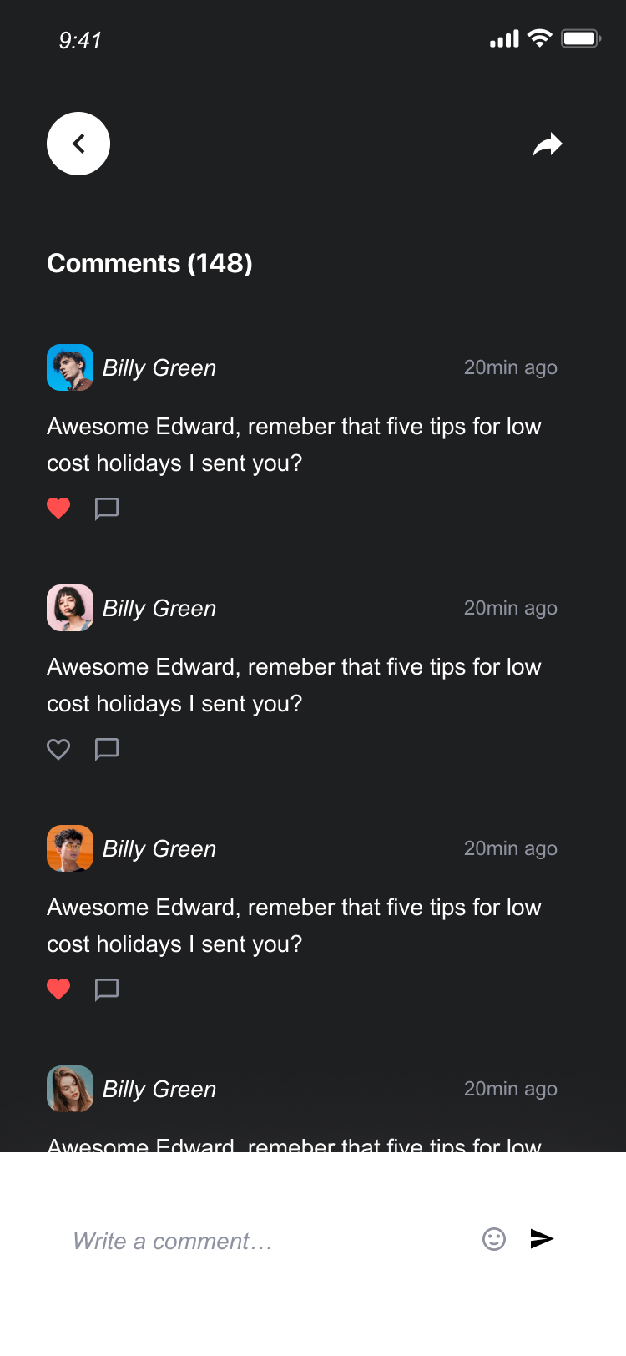
Task: Tap the share arrow icon
Action: pos(548,144)
